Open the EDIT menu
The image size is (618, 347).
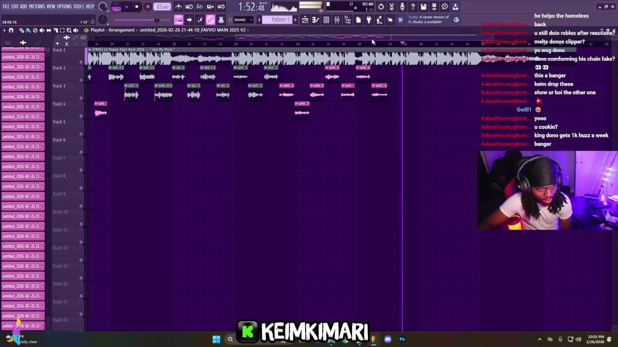[15, 6]
